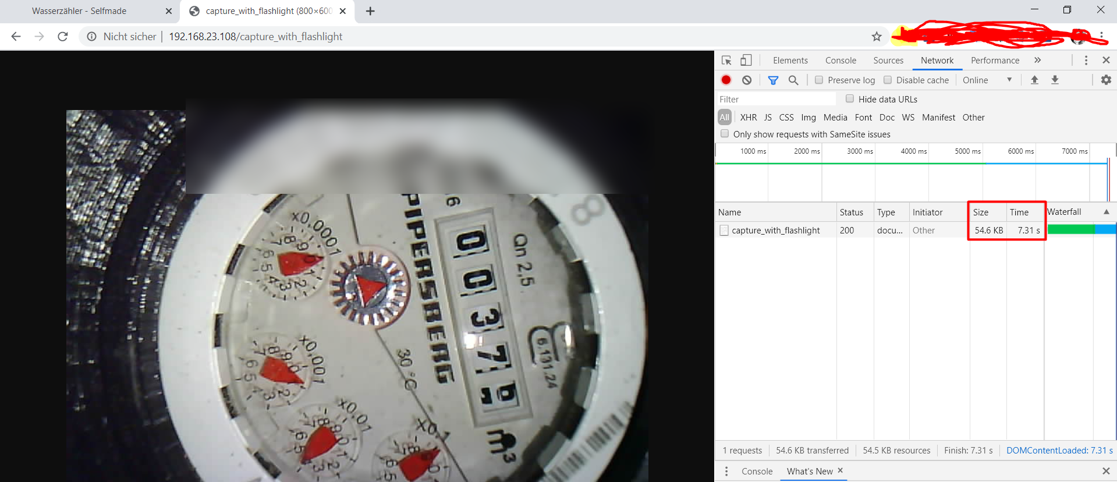The image size is (1117, 482).
Task: Open network search magnifier icon
Action: point(793,80)
